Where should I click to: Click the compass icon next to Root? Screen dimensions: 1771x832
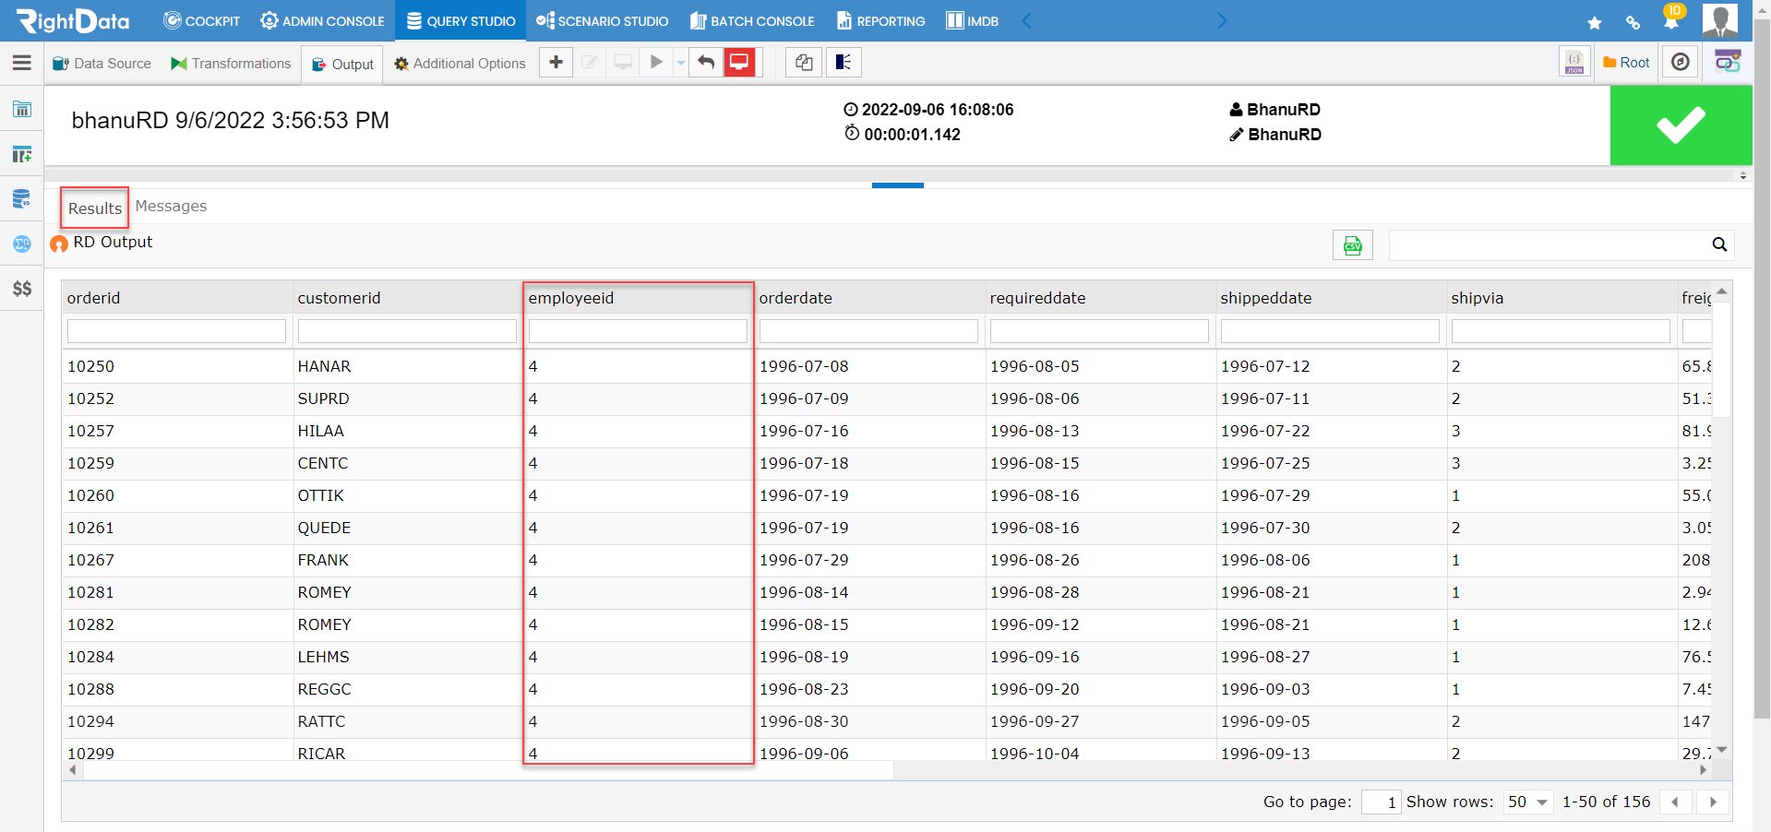pyautogui.click(x=1681, y=62)
